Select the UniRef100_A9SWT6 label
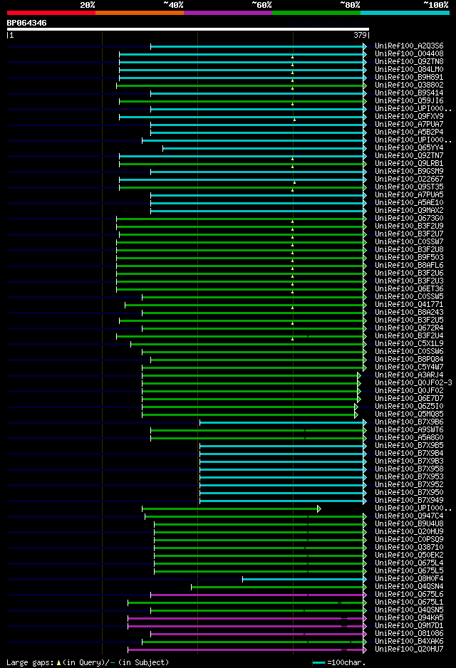 point(409,430)
